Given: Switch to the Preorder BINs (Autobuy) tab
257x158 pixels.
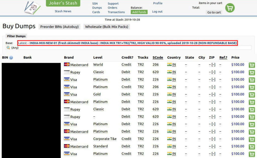Looking at the screenshot, I should pyautogui.click(x=59, y=27).
